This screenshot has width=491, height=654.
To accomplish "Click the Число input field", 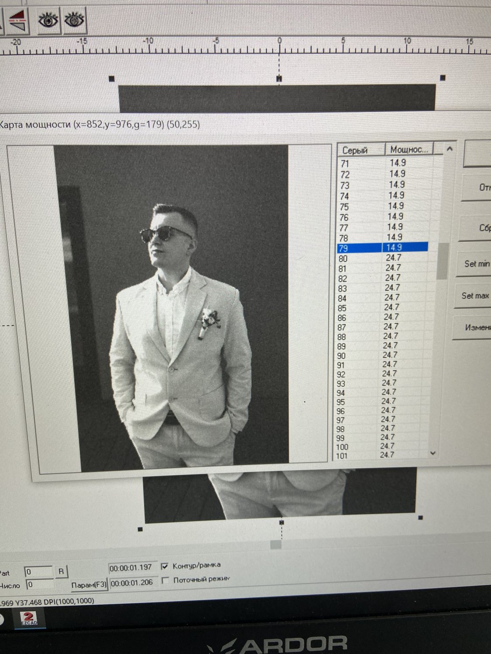I will (x=39, y=585).
